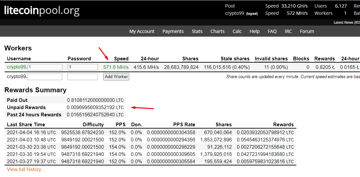The height and width of the screenshot is (177, 360).
Task: Click the 28,683,789,824 shares value
Action: click(x=181, y=67)
